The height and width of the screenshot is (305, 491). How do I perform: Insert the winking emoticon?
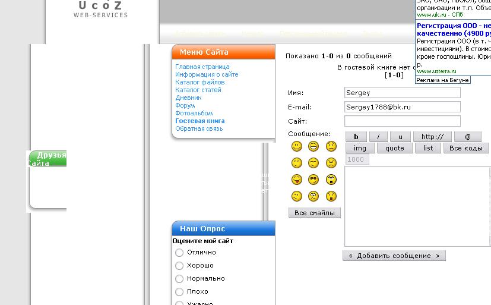(297, 196)
